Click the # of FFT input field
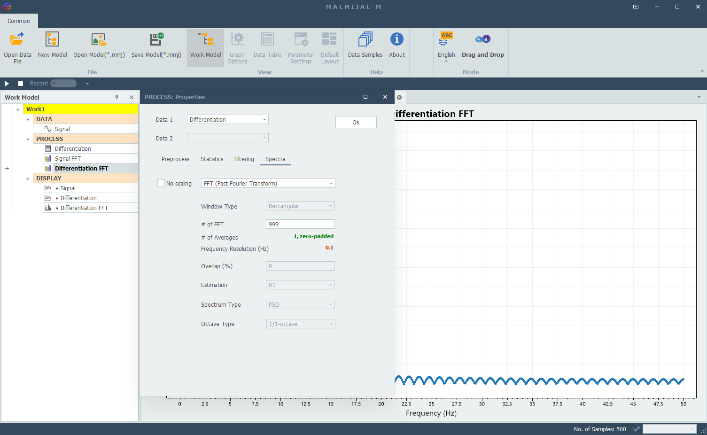707x435 pixels. (x=300, y=224)
